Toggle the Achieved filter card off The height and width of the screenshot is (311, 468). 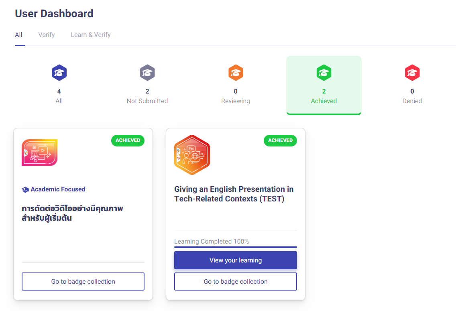coord(324,85)
